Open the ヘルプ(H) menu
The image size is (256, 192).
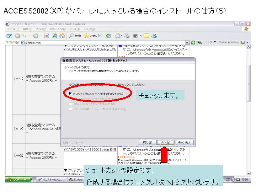(89, 29)
